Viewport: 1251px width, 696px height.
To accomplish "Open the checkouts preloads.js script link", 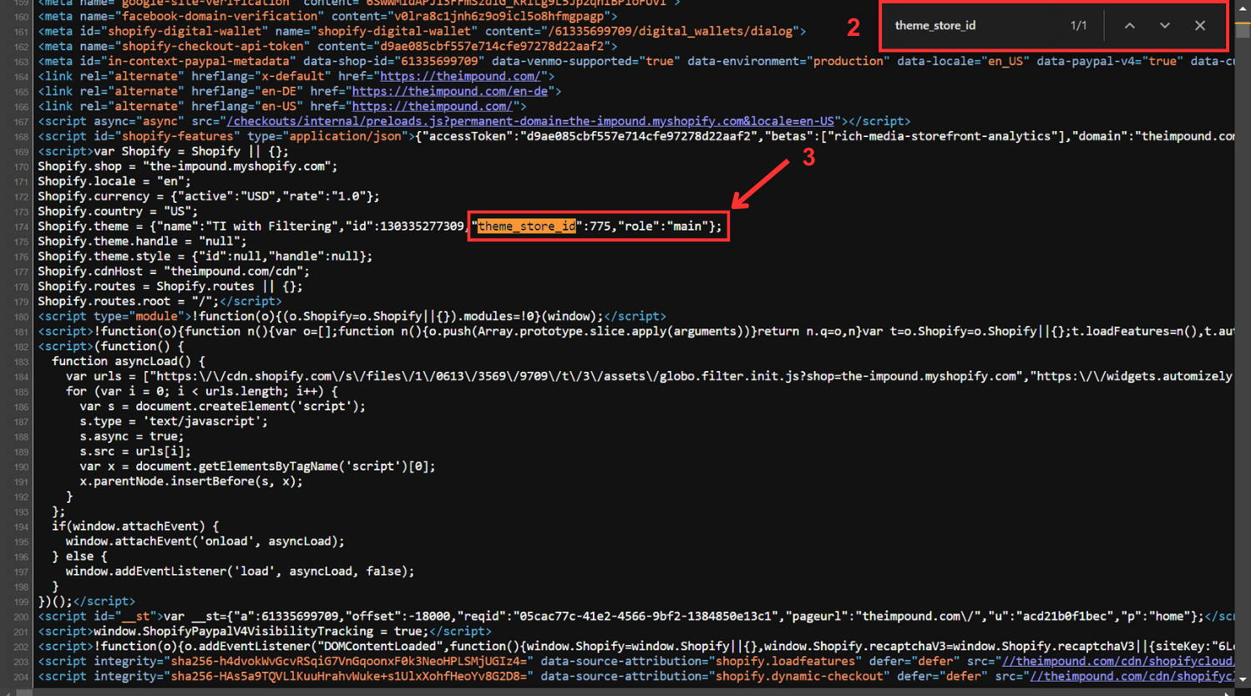I will (530, 121).
